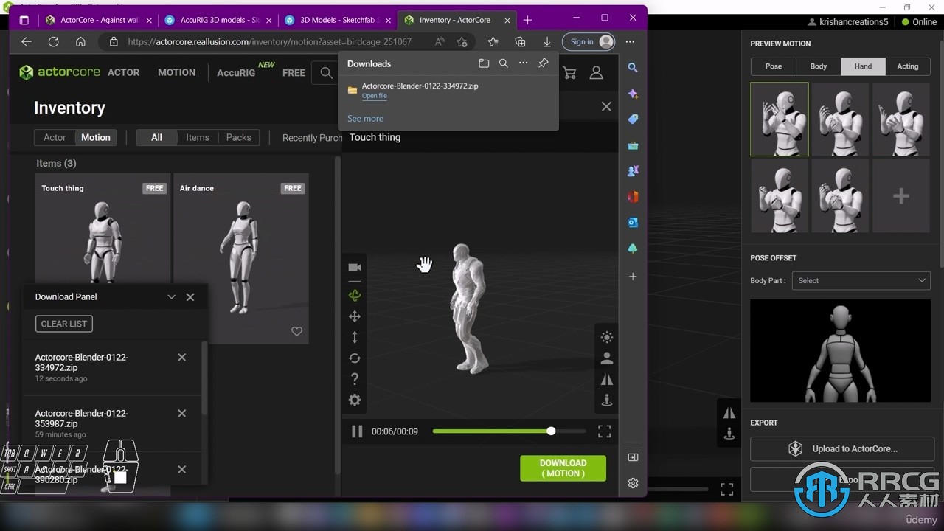Open viewer settings gear icon

point(355,400)
